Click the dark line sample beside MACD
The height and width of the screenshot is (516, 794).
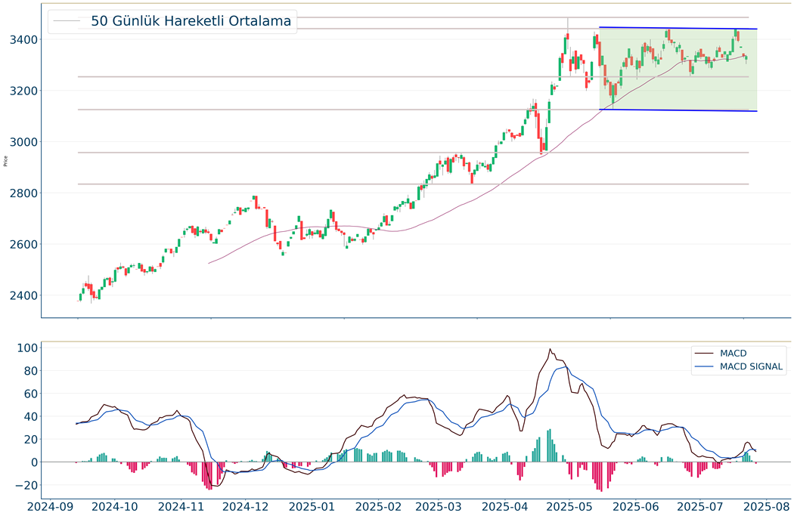704,354
